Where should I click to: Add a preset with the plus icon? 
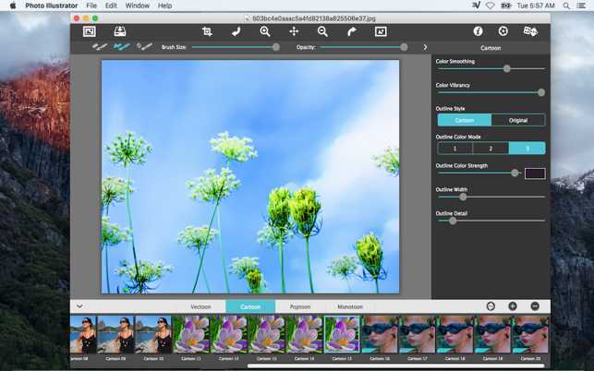pyautogui.click(x=513, y=306)
